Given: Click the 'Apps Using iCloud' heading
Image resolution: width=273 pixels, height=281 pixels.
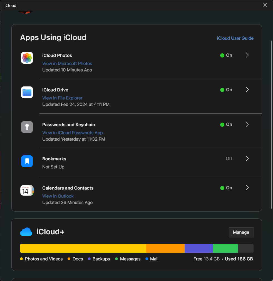Looking at the screenshot, I should coord(53,38).
